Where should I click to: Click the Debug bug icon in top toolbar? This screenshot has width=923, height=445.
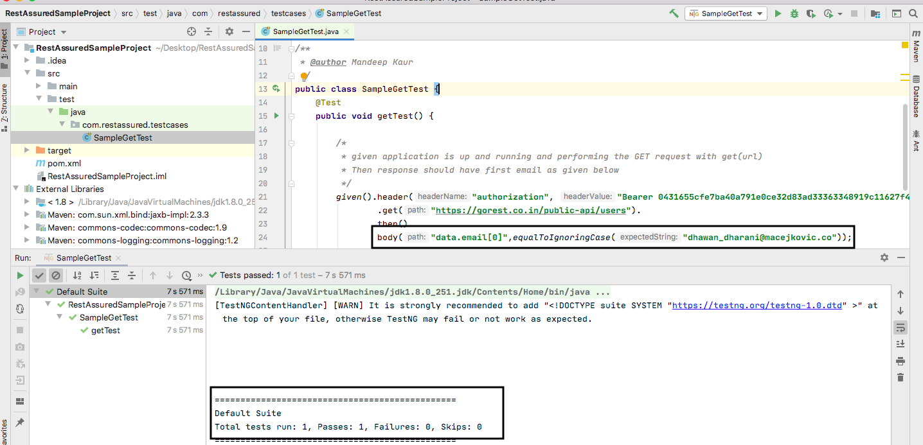(x=794, y=13)
